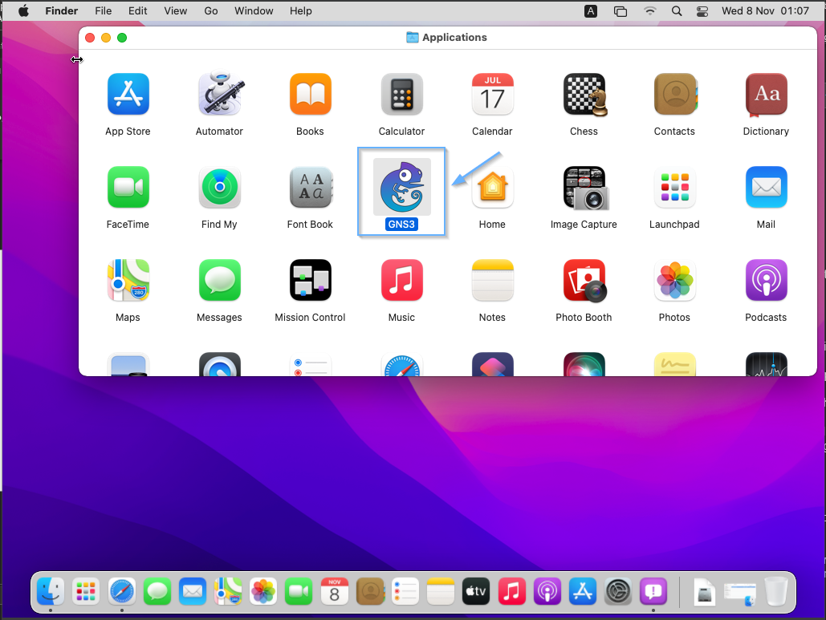This screenshot has width=826, height=620.
Task: Click the Dictionary app icon
Action: pos(766,95)
